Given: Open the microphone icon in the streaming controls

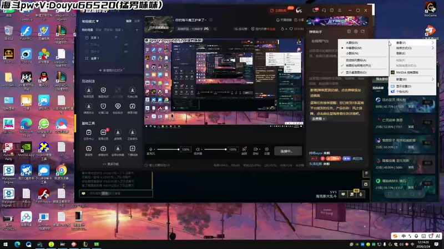Looking at the screenshot, I should (150, 149).
